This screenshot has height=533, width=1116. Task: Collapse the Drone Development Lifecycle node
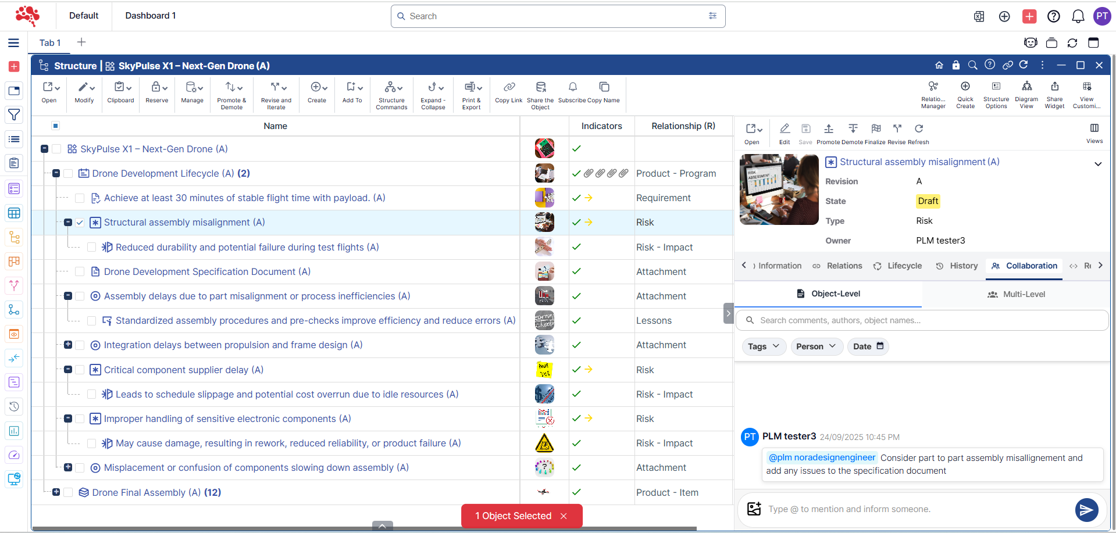56,173
